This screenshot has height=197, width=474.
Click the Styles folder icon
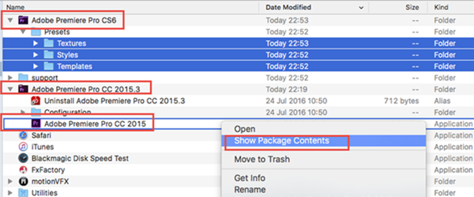49,55
